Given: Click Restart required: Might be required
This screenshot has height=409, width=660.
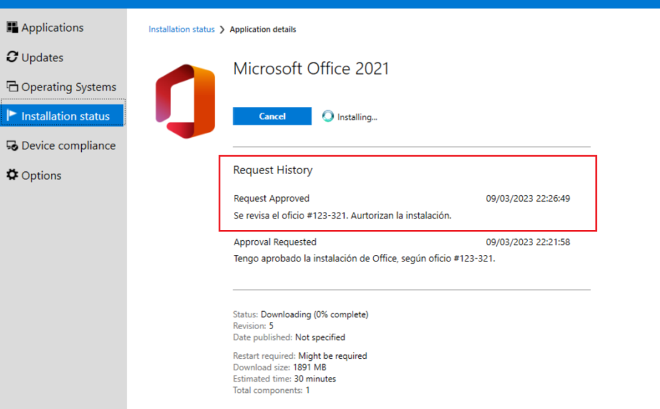Looking at the screenshot, I should (300, 356).
